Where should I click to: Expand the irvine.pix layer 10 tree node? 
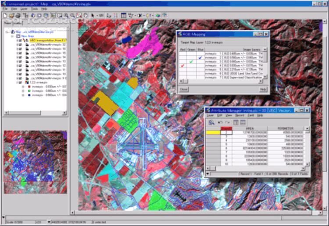(x=18, y=74)
